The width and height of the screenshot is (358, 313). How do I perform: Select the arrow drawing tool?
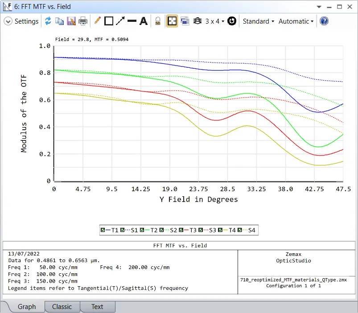pyautogui.click(x=120, y=21)
